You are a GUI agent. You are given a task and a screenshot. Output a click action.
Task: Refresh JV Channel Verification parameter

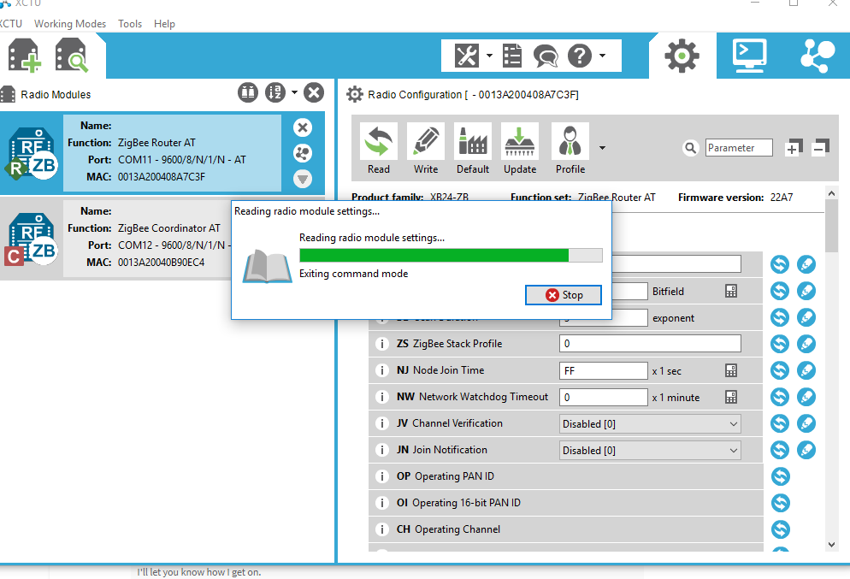click(x=780, y=423)
